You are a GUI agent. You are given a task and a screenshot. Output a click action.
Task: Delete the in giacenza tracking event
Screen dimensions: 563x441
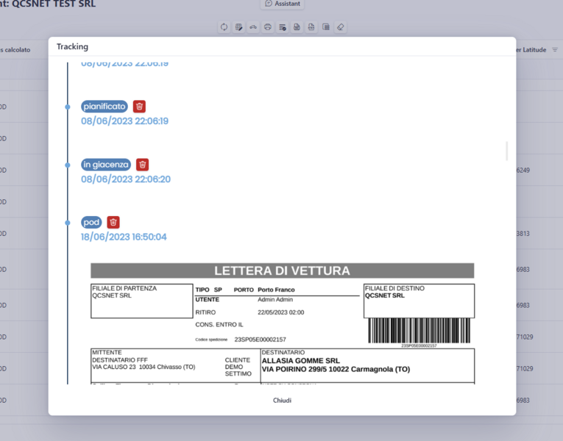[142, 165]
